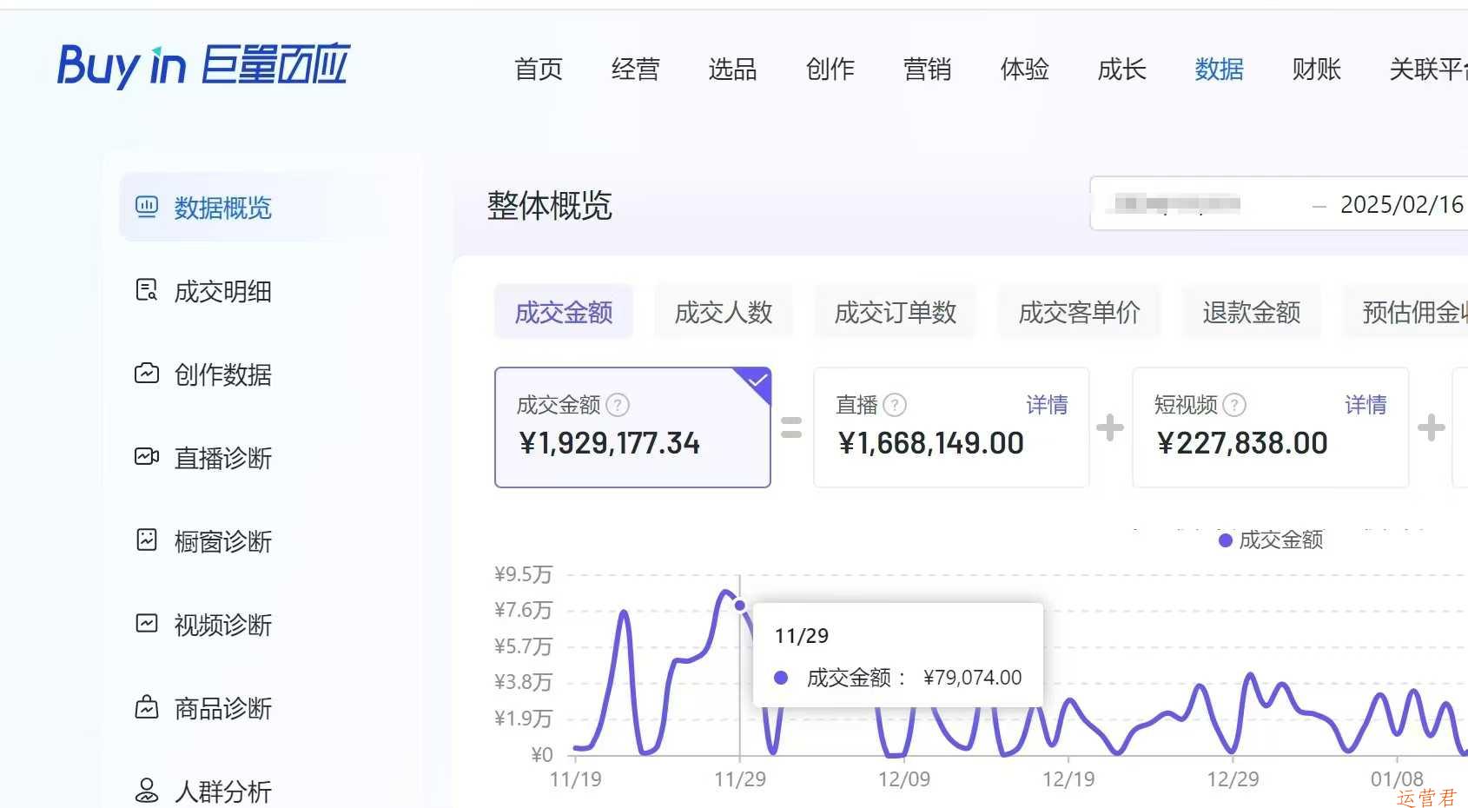
Task: Open 财账 in top navigation
Action: coord(1317,69)
